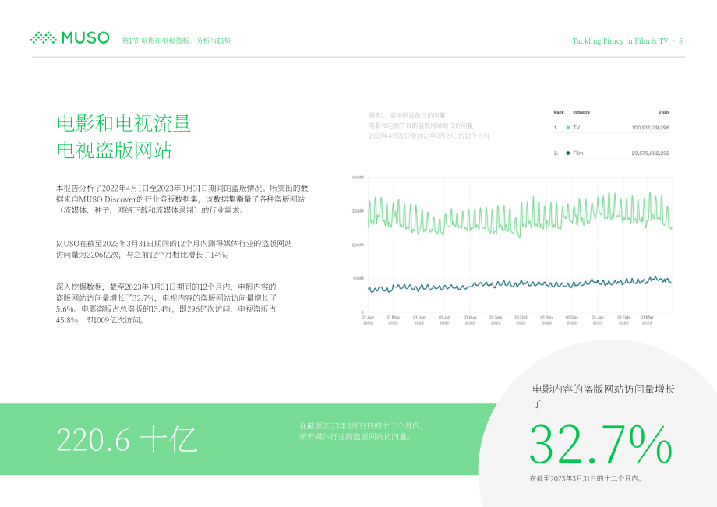Click the paragraph beginning '本报告分析了2022年4月1日'
Screen dimensions: 717x507
coord(182,199)
